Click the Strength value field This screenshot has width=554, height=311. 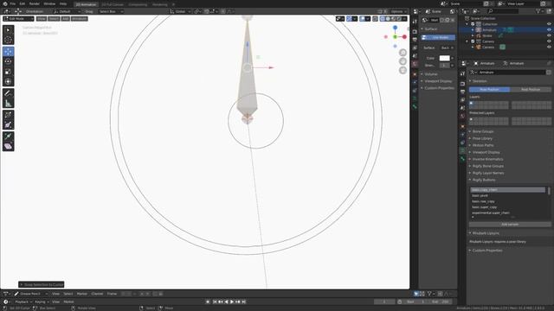tap(444, 66)
